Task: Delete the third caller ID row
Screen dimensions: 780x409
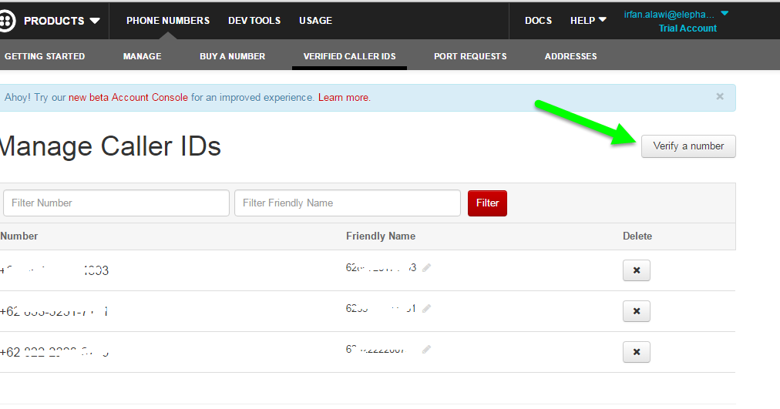Action: [x=636, y=352]
